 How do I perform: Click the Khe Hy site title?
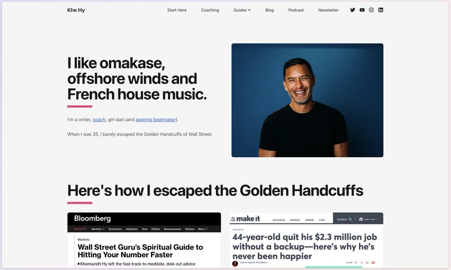point(76,10)
